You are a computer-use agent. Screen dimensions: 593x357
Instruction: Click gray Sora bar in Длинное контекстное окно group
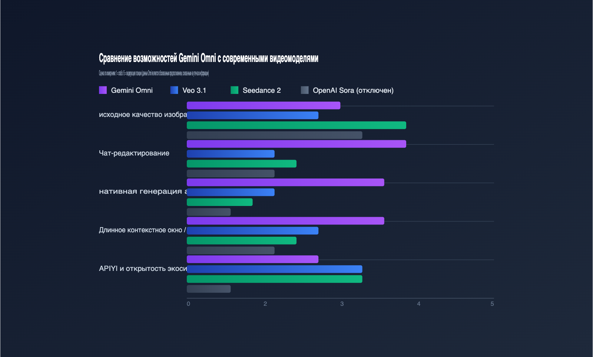(x=231, y=250)
